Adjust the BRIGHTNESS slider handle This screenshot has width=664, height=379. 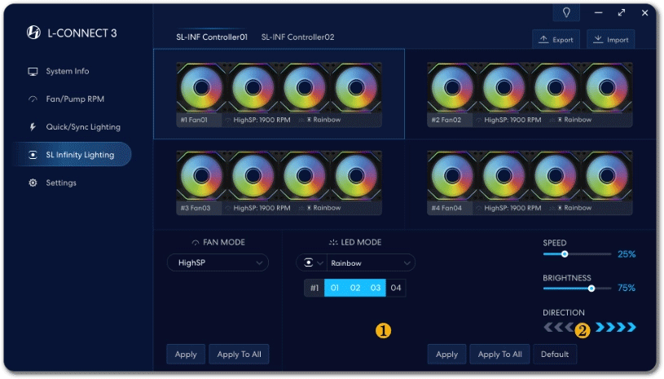tap(591, 289)
